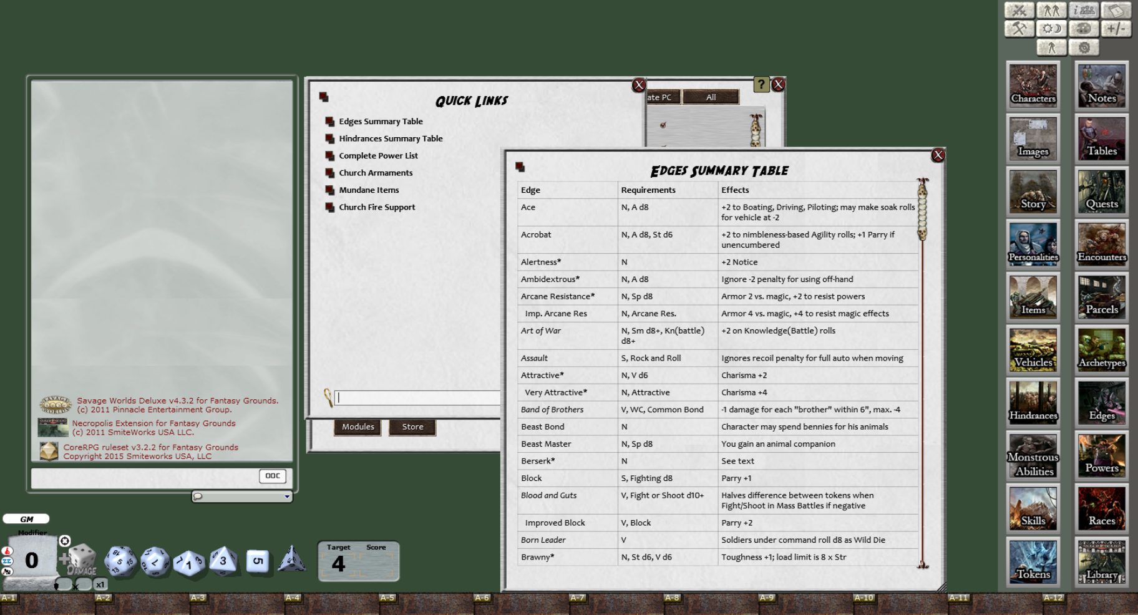Viewport: 1138px width, 615px height.
Task: Open the color palette settings
Action: tap(1084, 28)
